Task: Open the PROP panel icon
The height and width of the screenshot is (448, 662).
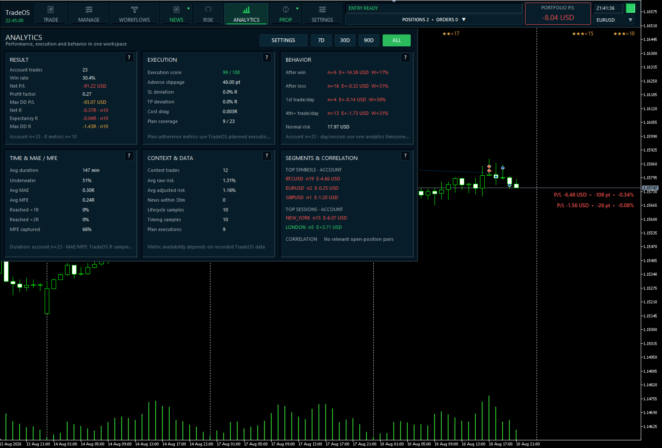Action: (x=286, y=9)
